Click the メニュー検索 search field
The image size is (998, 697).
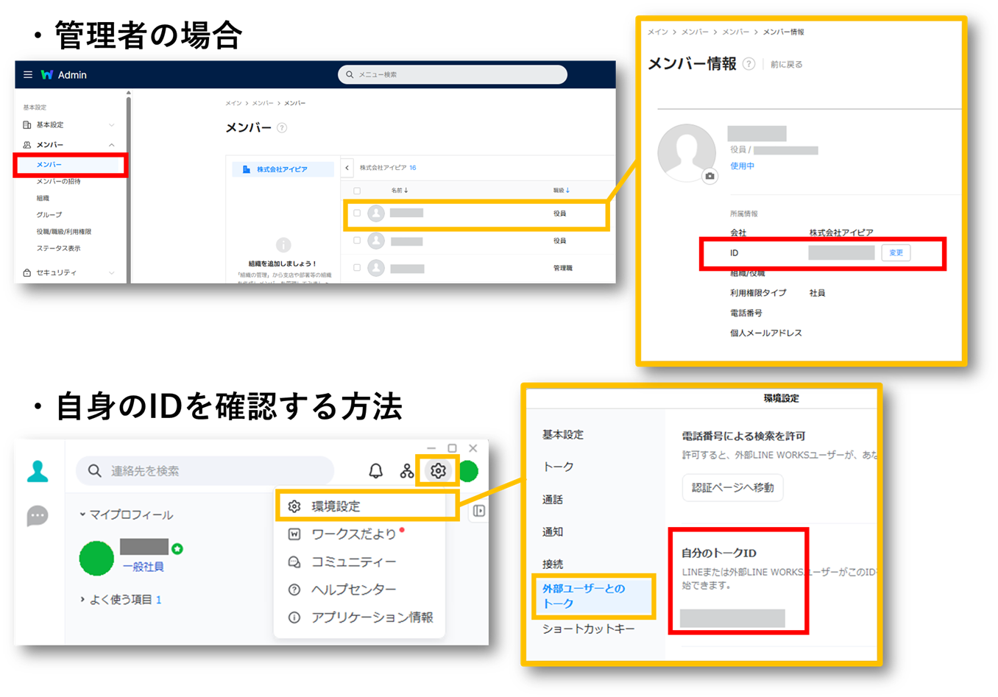(x=453, y=74)
